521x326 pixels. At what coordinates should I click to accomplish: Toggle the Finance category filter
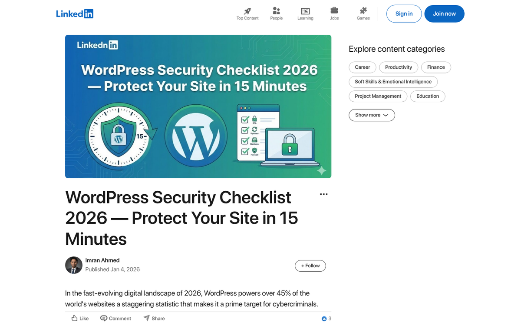click(436, 67)
